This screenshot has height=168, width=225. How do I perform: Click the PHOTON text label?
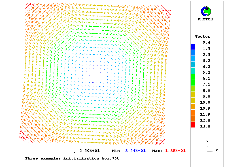[205, 19]
